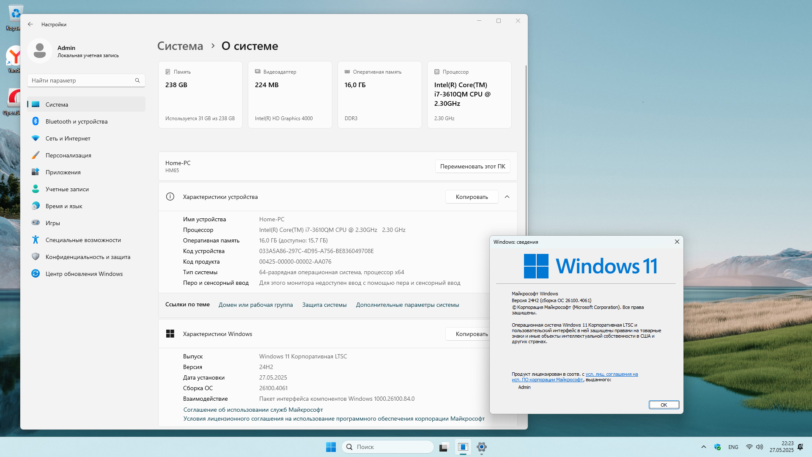Viewport: 812px width, 457px height.
Task: Open the Windows Start button on taskbar
Action: 331,447
